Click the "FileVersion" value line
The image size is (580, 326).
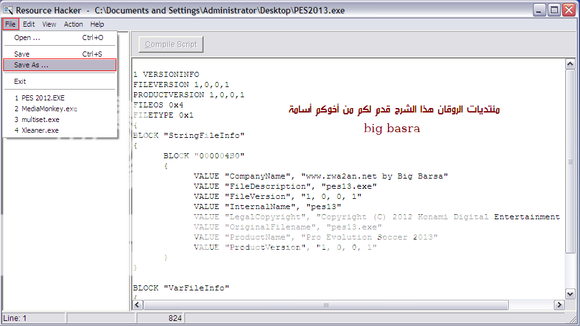click(x=277, y=196)
